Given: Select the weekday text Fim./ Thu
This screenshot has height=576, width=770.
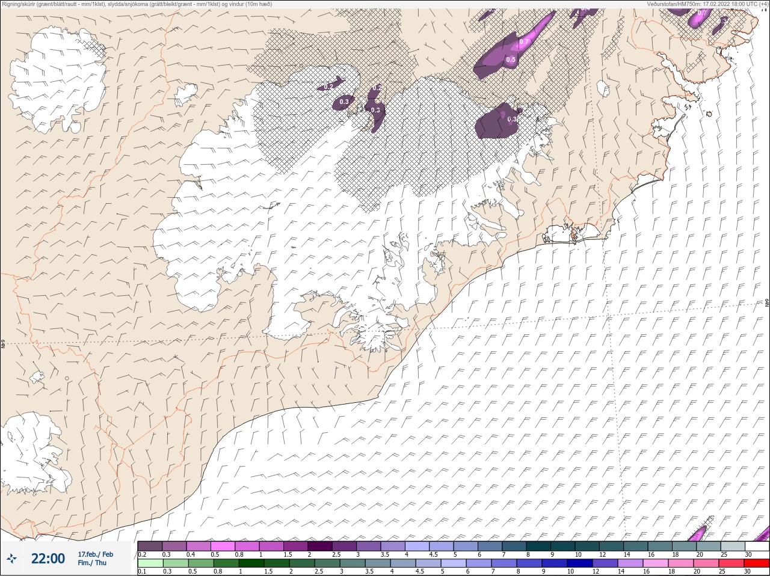Looking at the screenshot, I should point(92,563).
